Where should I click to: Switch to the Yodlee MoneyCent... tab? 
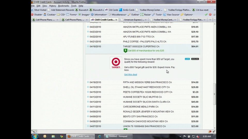[x=163, y=20]
